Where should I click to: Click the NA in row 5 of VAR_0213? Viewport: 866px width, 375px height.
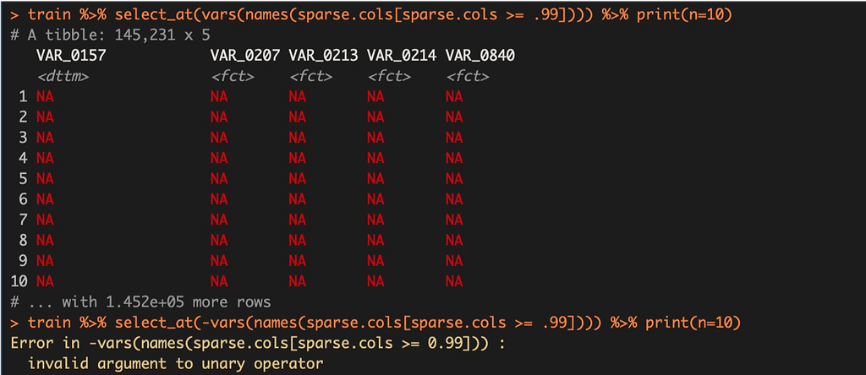pos(297,179)
